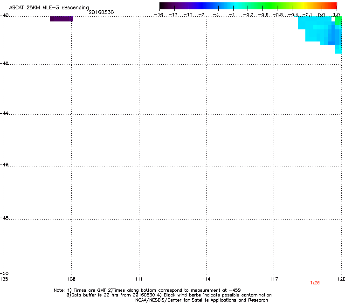
Task: Click the latitude label '-48'
Action: [x=4, y=218]
